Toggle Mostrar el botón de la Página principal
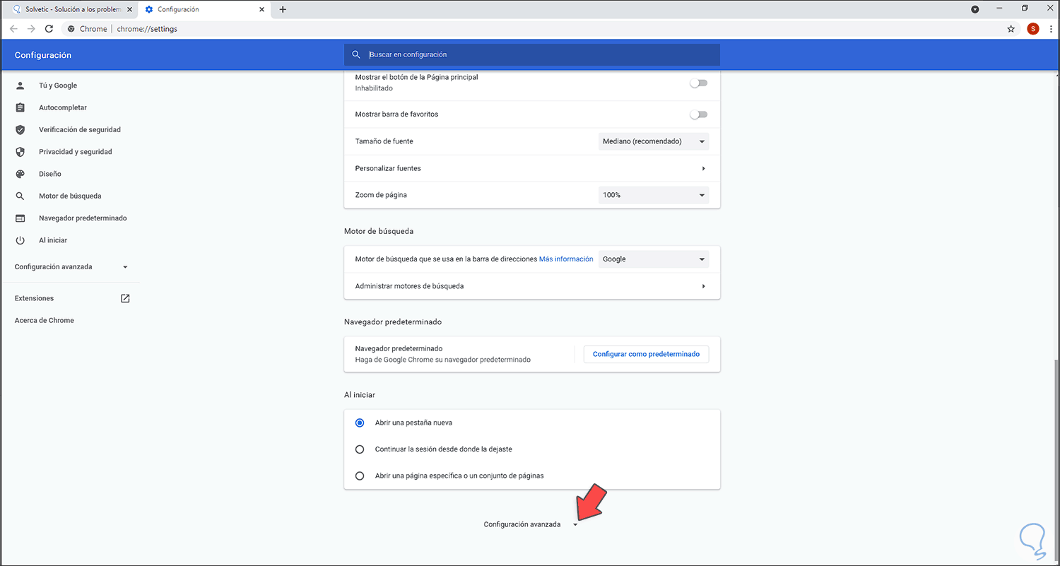This screenshot has width=1060, height=566. coord(699,83)
